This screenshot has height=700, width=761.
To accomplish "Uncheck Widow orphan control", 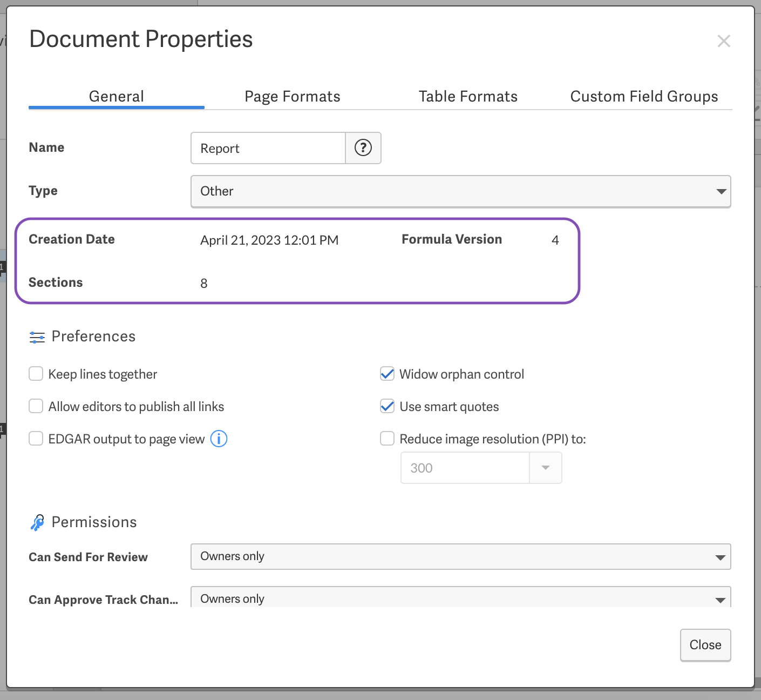I will pos(388,374).
